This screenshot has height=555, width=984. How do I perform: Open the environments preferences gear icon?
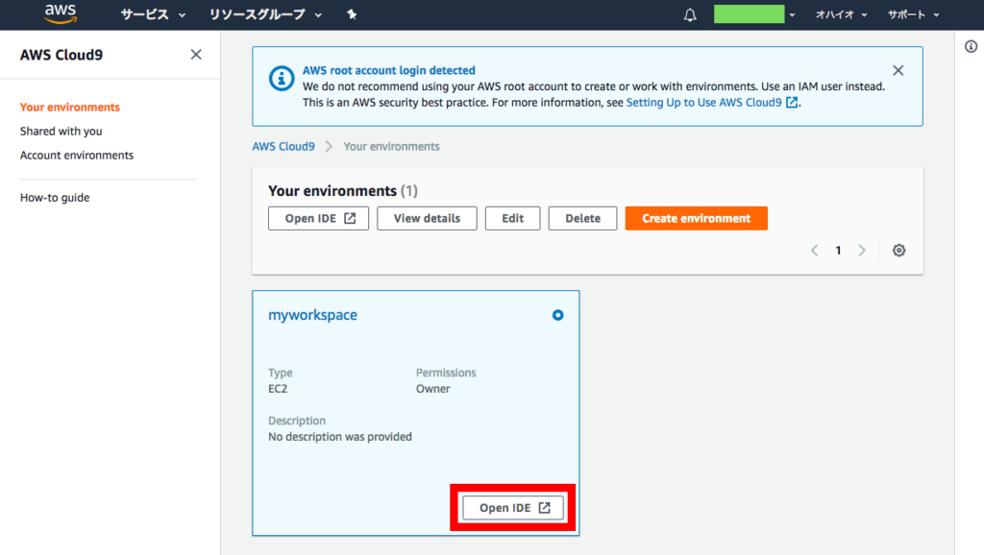click(x=898, y=251)
